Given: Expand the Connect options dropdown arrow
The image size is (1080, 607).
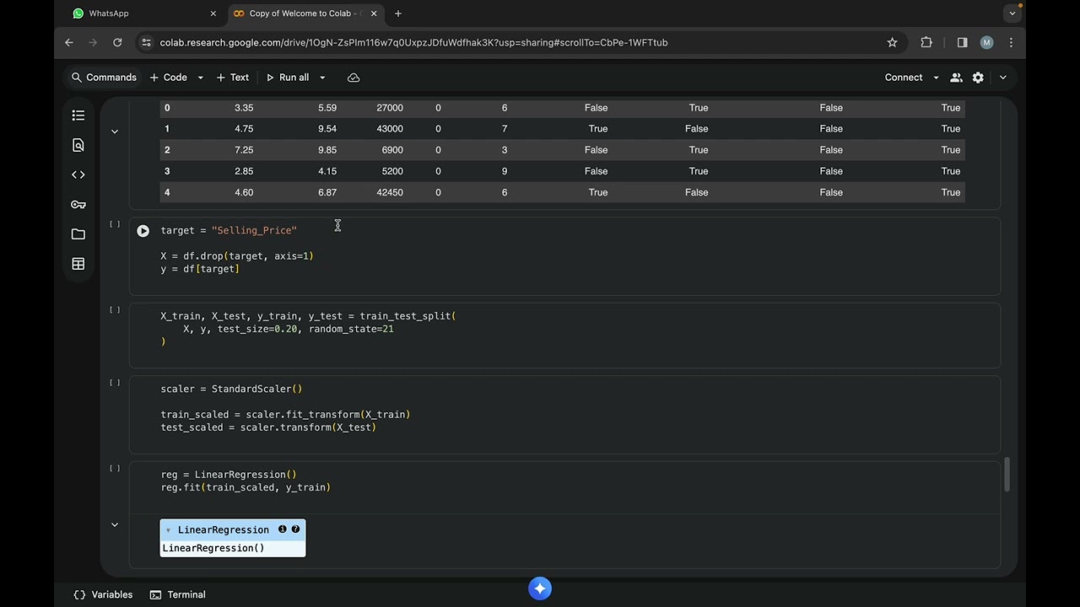Looking at the screenshot, I should coord(936,78).
